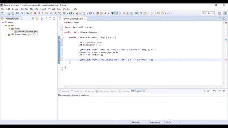Click the Last Edit Location toolbar icon
Screen dimensions: 228x128
(158, 13)
